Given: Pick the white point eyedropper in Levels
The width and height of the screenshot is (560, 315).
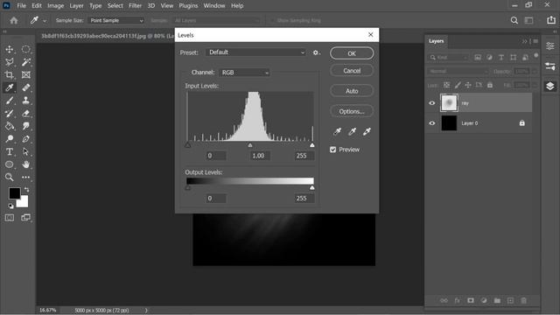Looking at the screenshot, I should click(x=367, y=132).
